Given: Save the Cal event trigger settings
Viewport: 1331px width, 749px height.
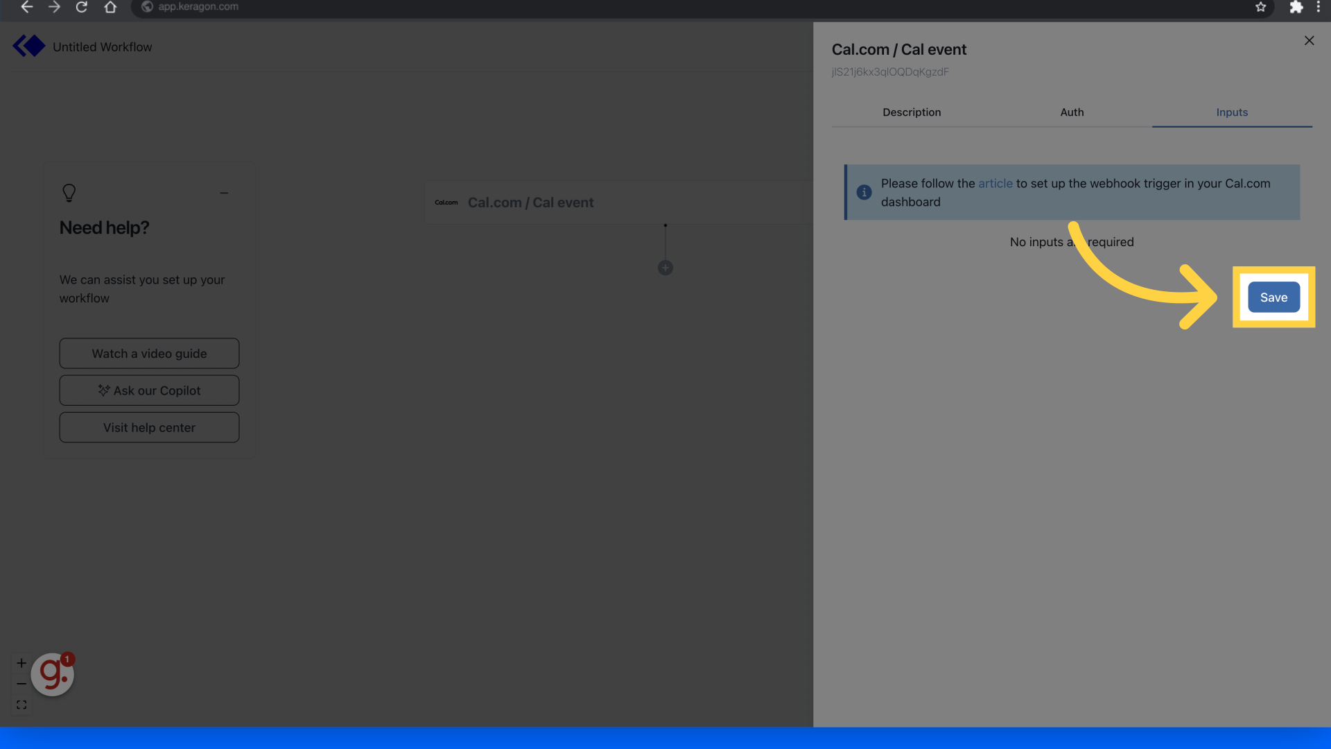Looking at the screenshot, I should 1273,298.
